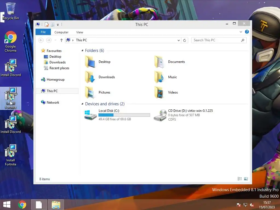This screenshot has width=280, height=210.
Task: Switch to the View ribbon tab
Action: tap(80, 32)
